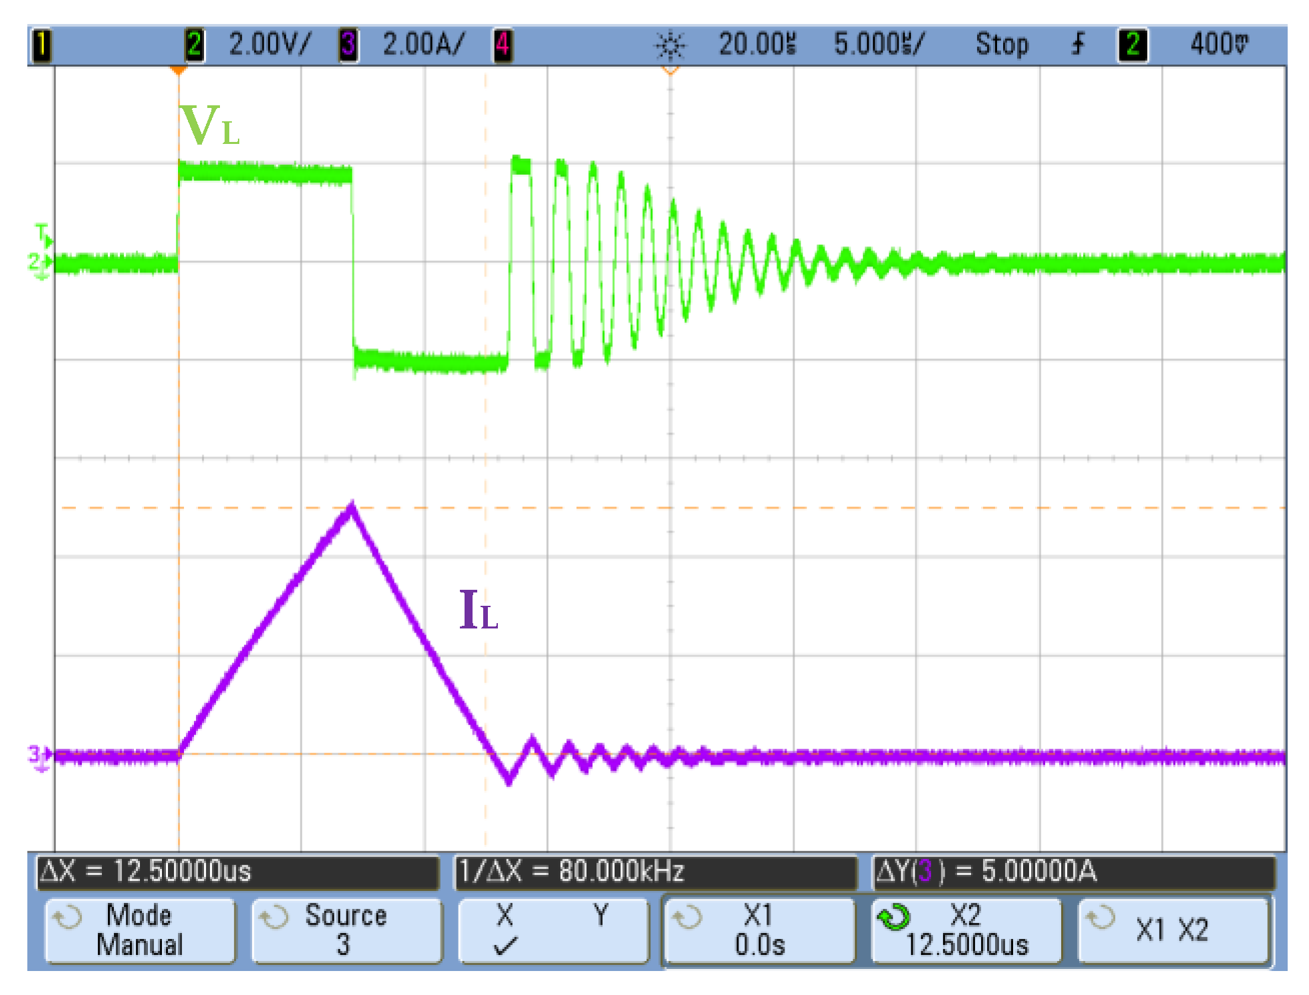Open the Mode Manual softkey menu

coord(139,930)
